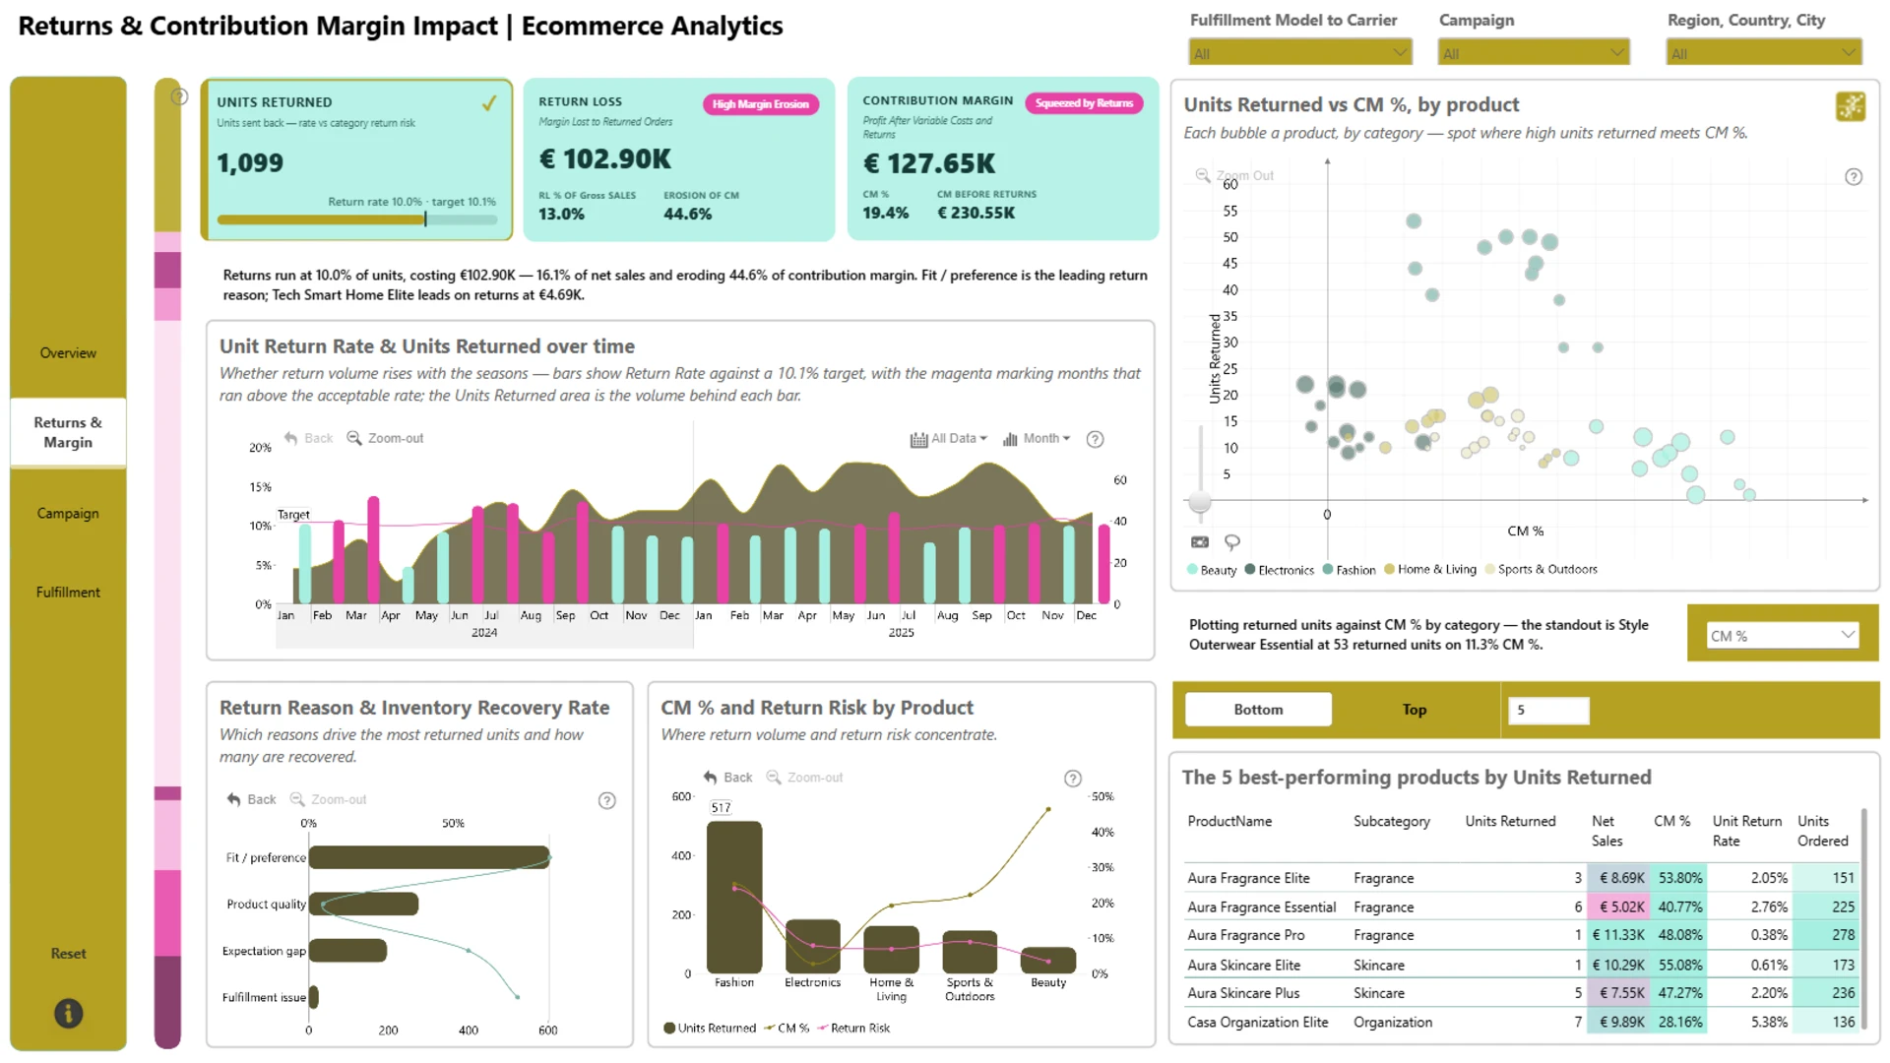
Task: Click Back arrow in Return Reason chart
Action: tap(251, 799)
